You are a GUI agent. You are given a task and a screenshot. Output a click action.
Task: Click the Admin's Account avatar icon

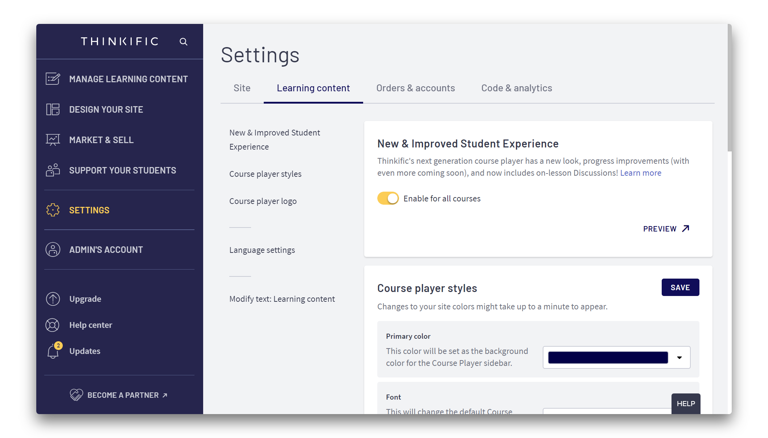click(x=53, y=249)
